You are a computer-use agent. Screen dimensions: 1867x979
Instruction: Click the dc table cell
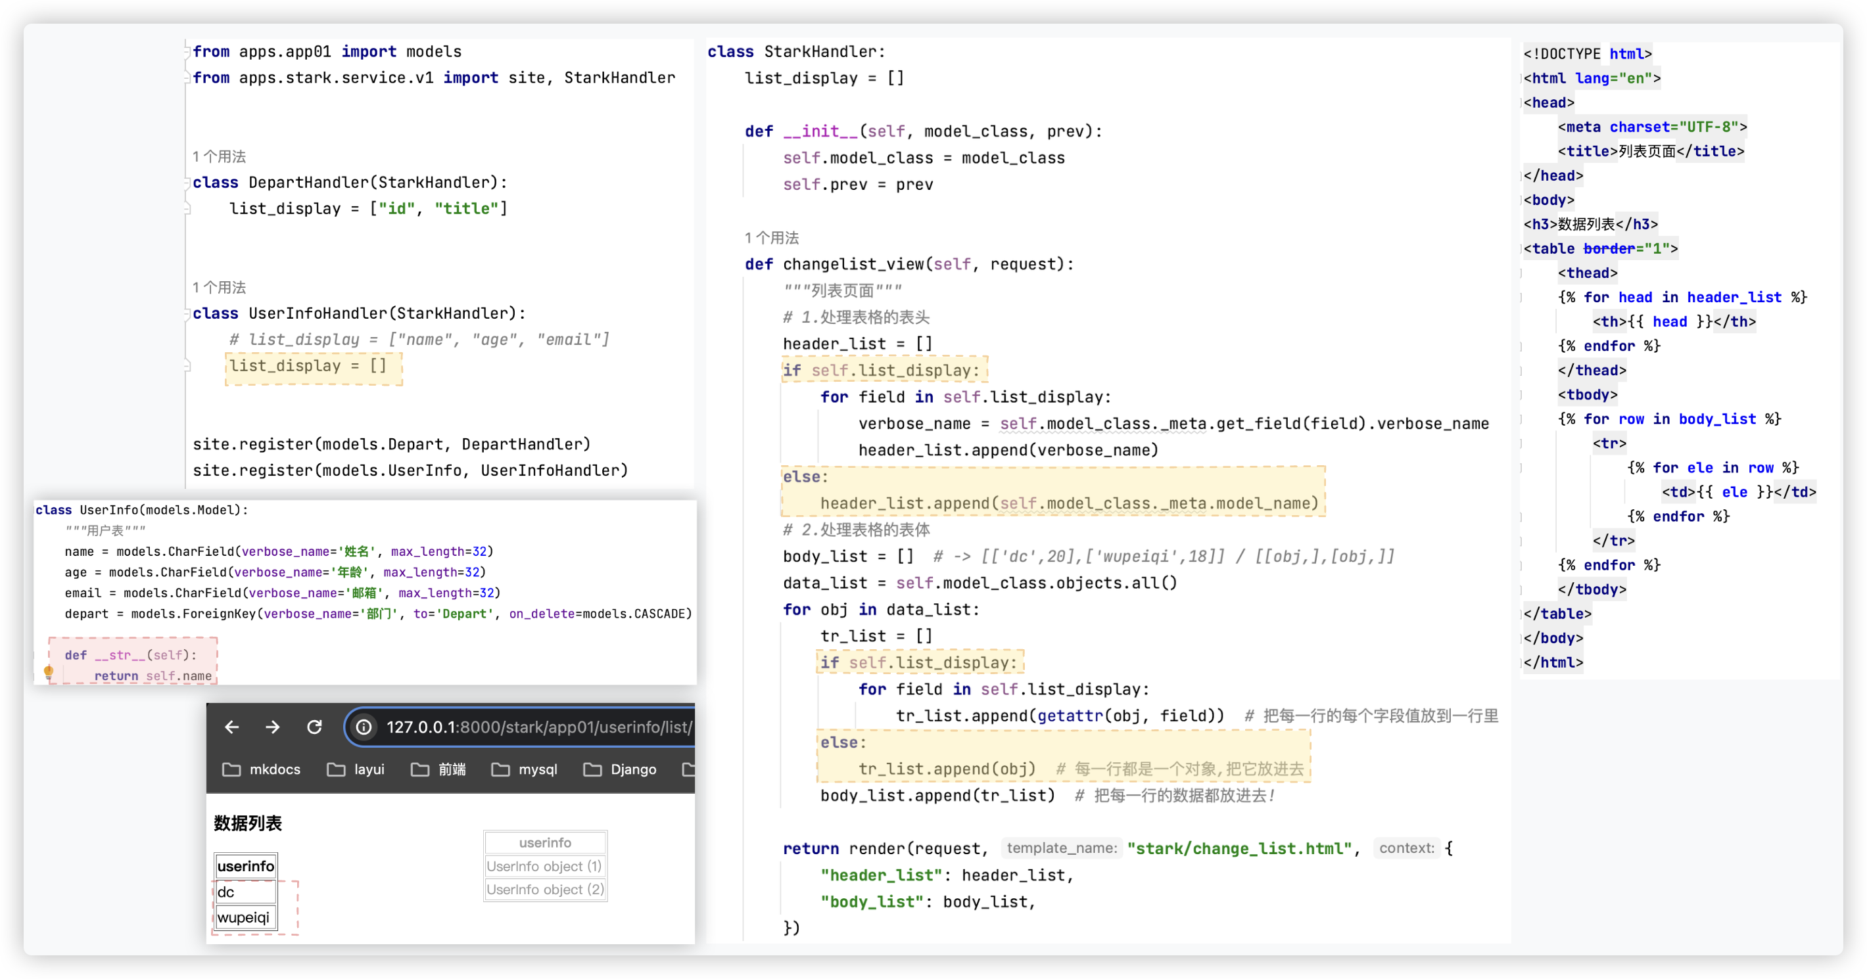245,892
